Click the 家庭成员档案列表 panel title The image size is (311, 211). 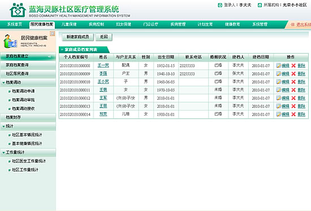tap(81, 50)
